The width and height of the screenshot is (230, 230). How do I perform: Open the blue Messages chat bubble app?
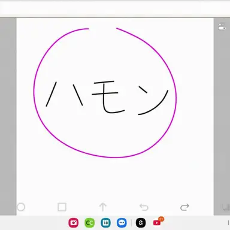(122, 223)
